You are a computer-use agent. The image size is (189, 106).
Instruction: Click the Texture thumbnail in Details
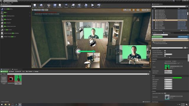point(167,67)
